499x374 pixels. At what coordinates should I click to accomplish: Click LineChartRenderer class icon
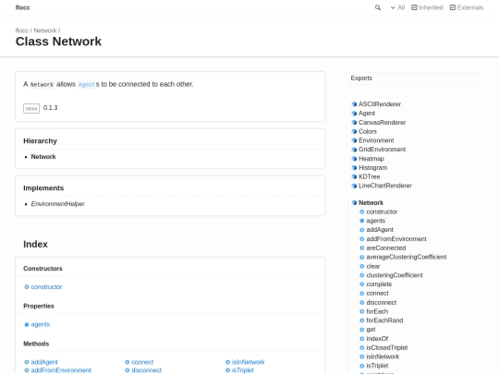pyautogui.click(x=354, y=186)
